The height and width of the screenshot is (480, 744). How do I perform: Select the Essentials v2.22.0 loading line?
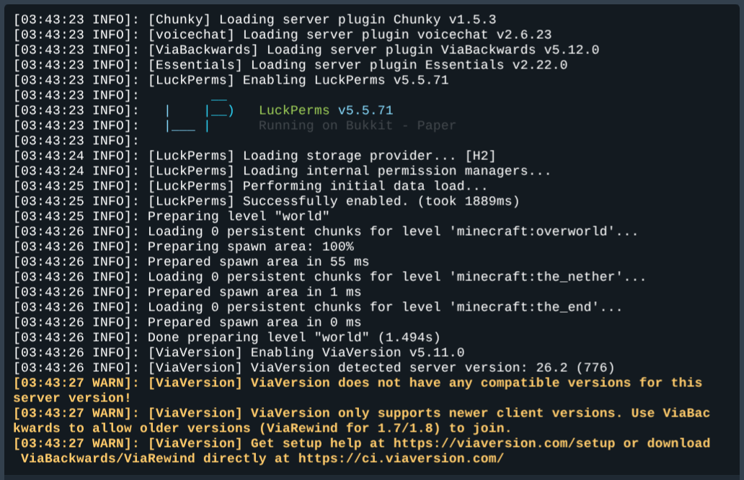(291, 65)
